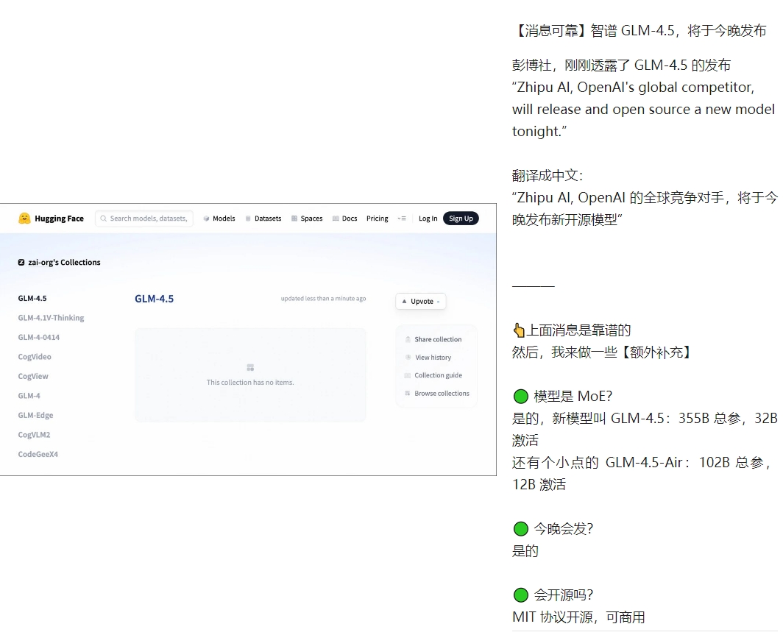Open the Pricing nav item
The height and width of the screenshot is (635, 783).
click(x=377, y=219)
